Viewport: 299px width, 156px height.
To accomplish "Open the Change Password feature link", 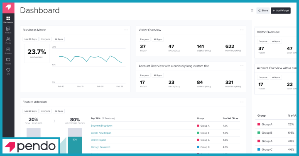I will [100, 147].
